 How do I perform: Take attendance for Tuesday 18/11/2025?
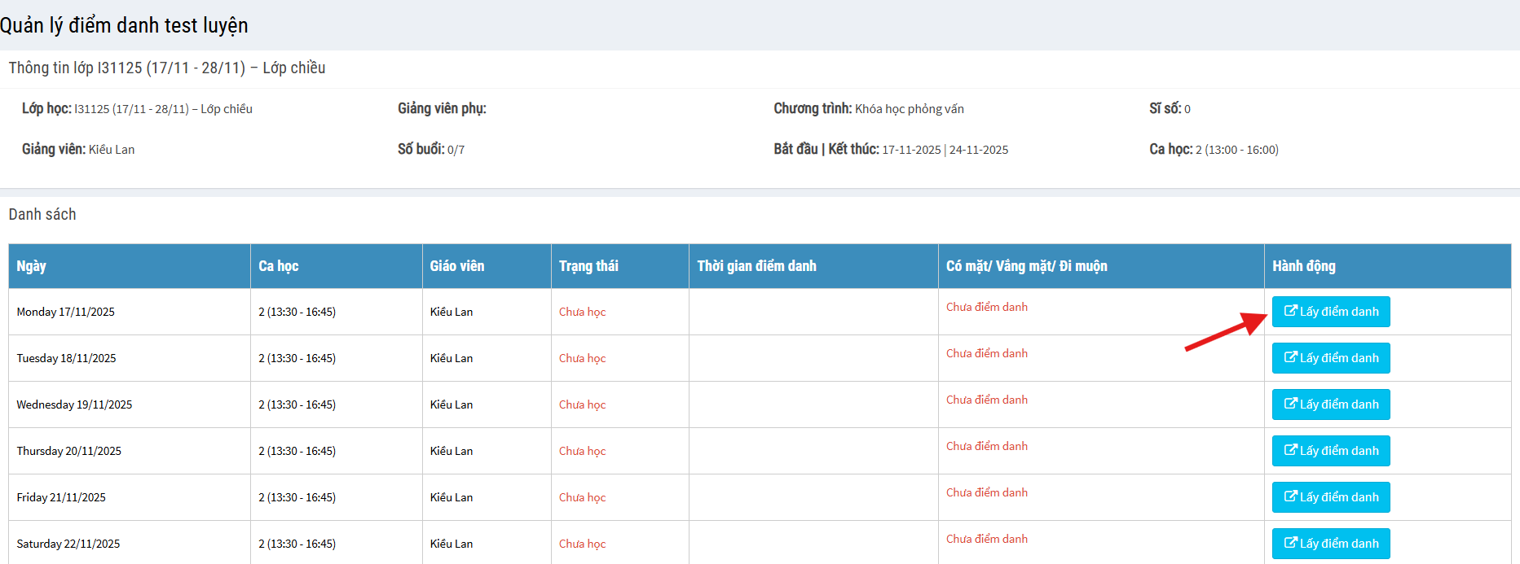(x=1331, y=358)
